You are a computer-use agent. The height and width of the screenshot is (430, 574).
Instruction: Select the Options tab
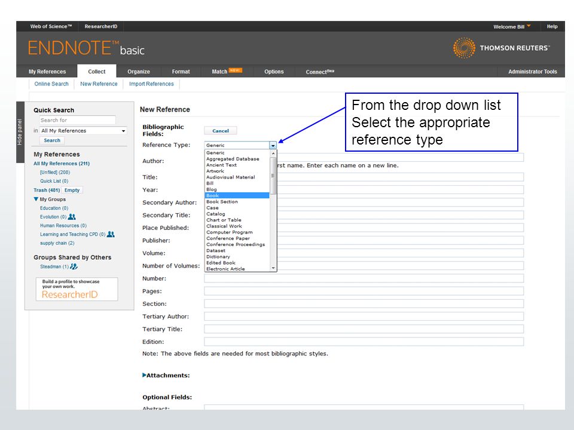coord(274,72)
